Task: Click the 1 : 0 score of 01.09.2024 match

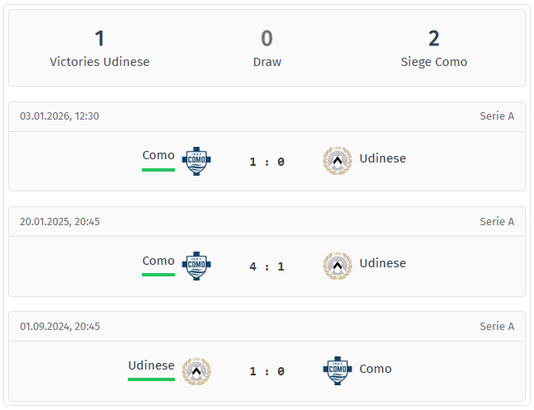Action: tap(267, 371)
